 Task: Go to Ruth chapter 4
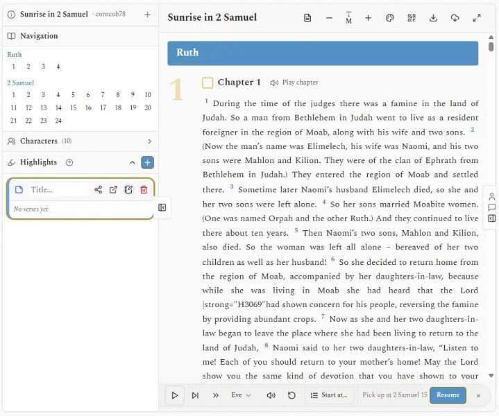click(x=58, y=67)
